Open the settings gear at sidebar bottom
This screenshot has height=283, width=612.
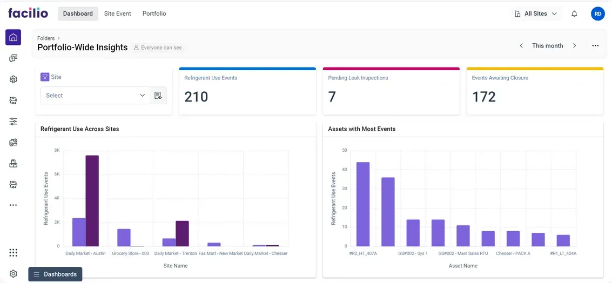(x=14, y=274)
